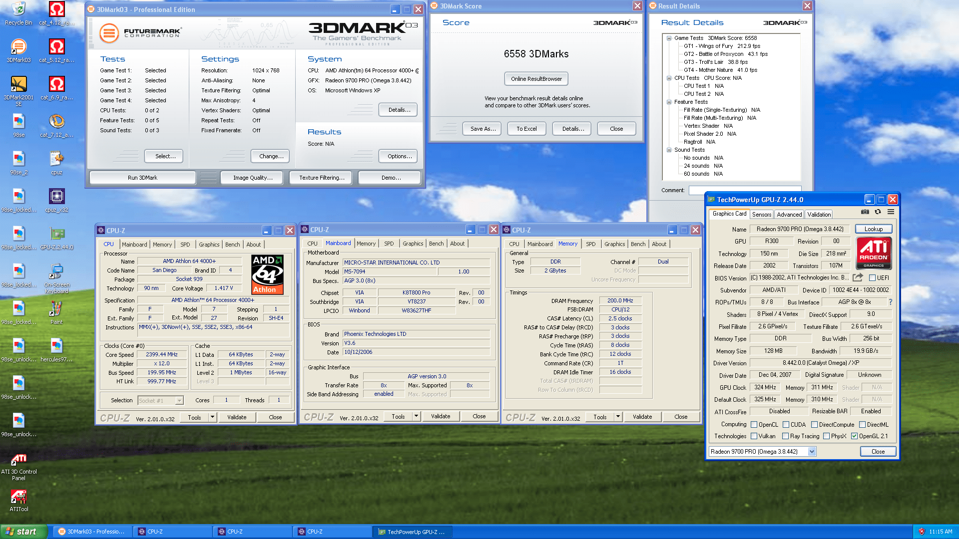Switch to GPU-Z Sensors tab
This screenshot has height=539, width=959.
click(762, 215)
